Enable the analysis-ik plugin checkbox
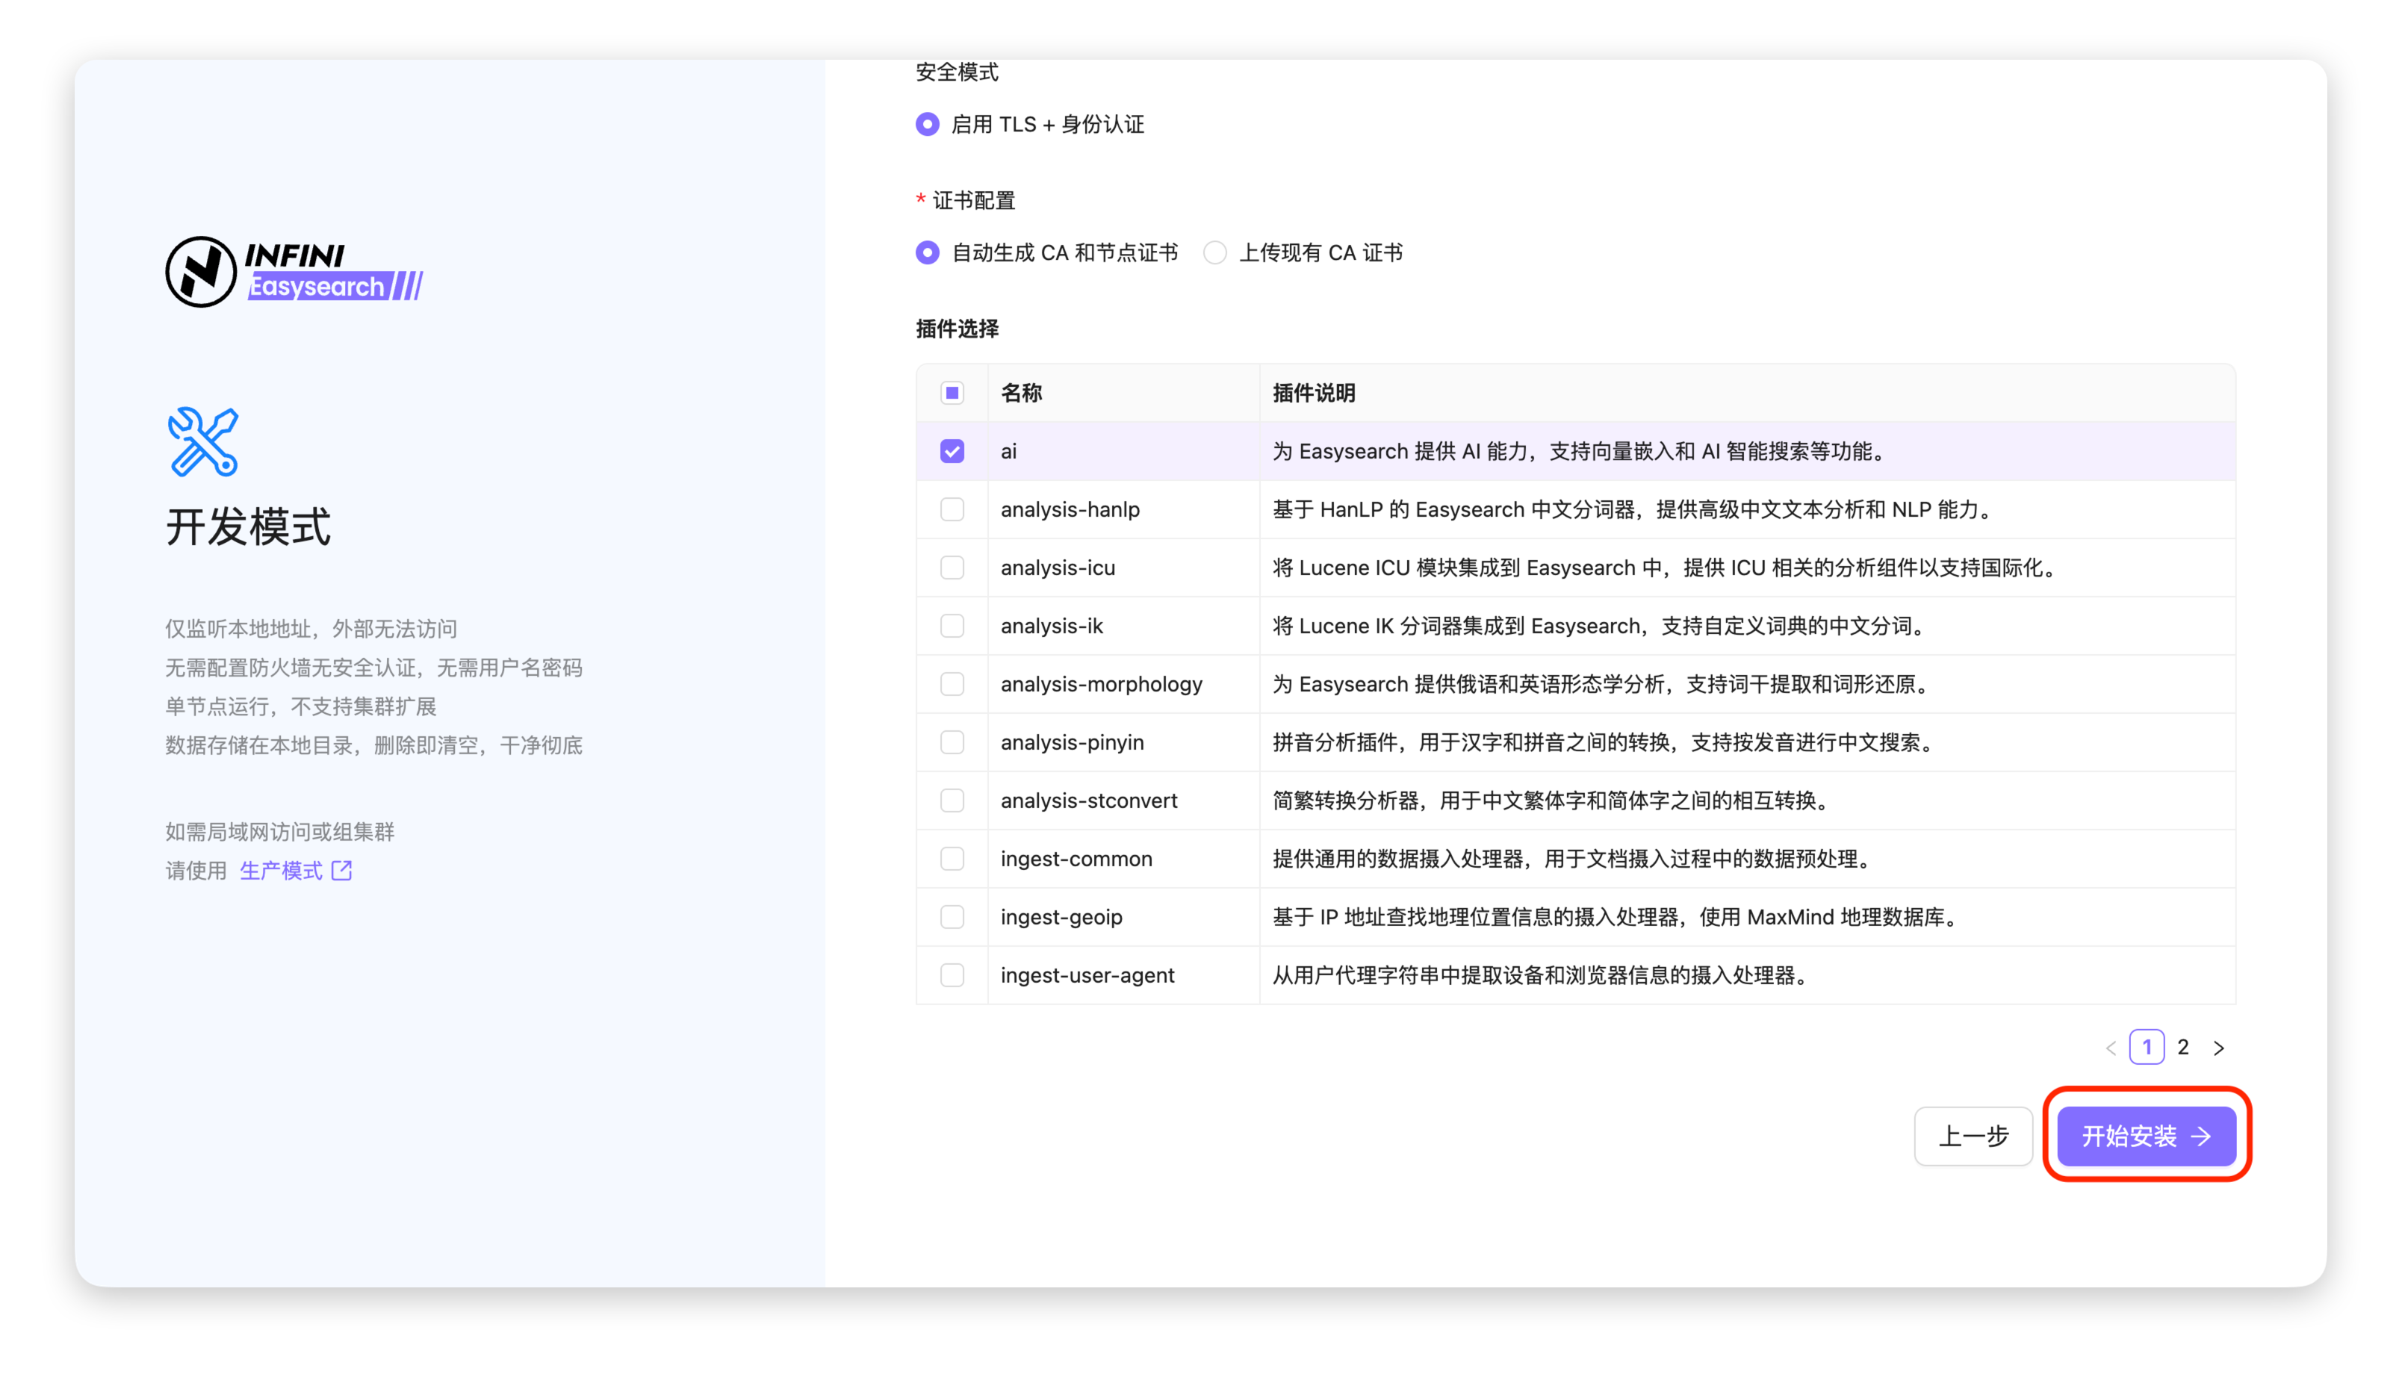 click(952, 626)
